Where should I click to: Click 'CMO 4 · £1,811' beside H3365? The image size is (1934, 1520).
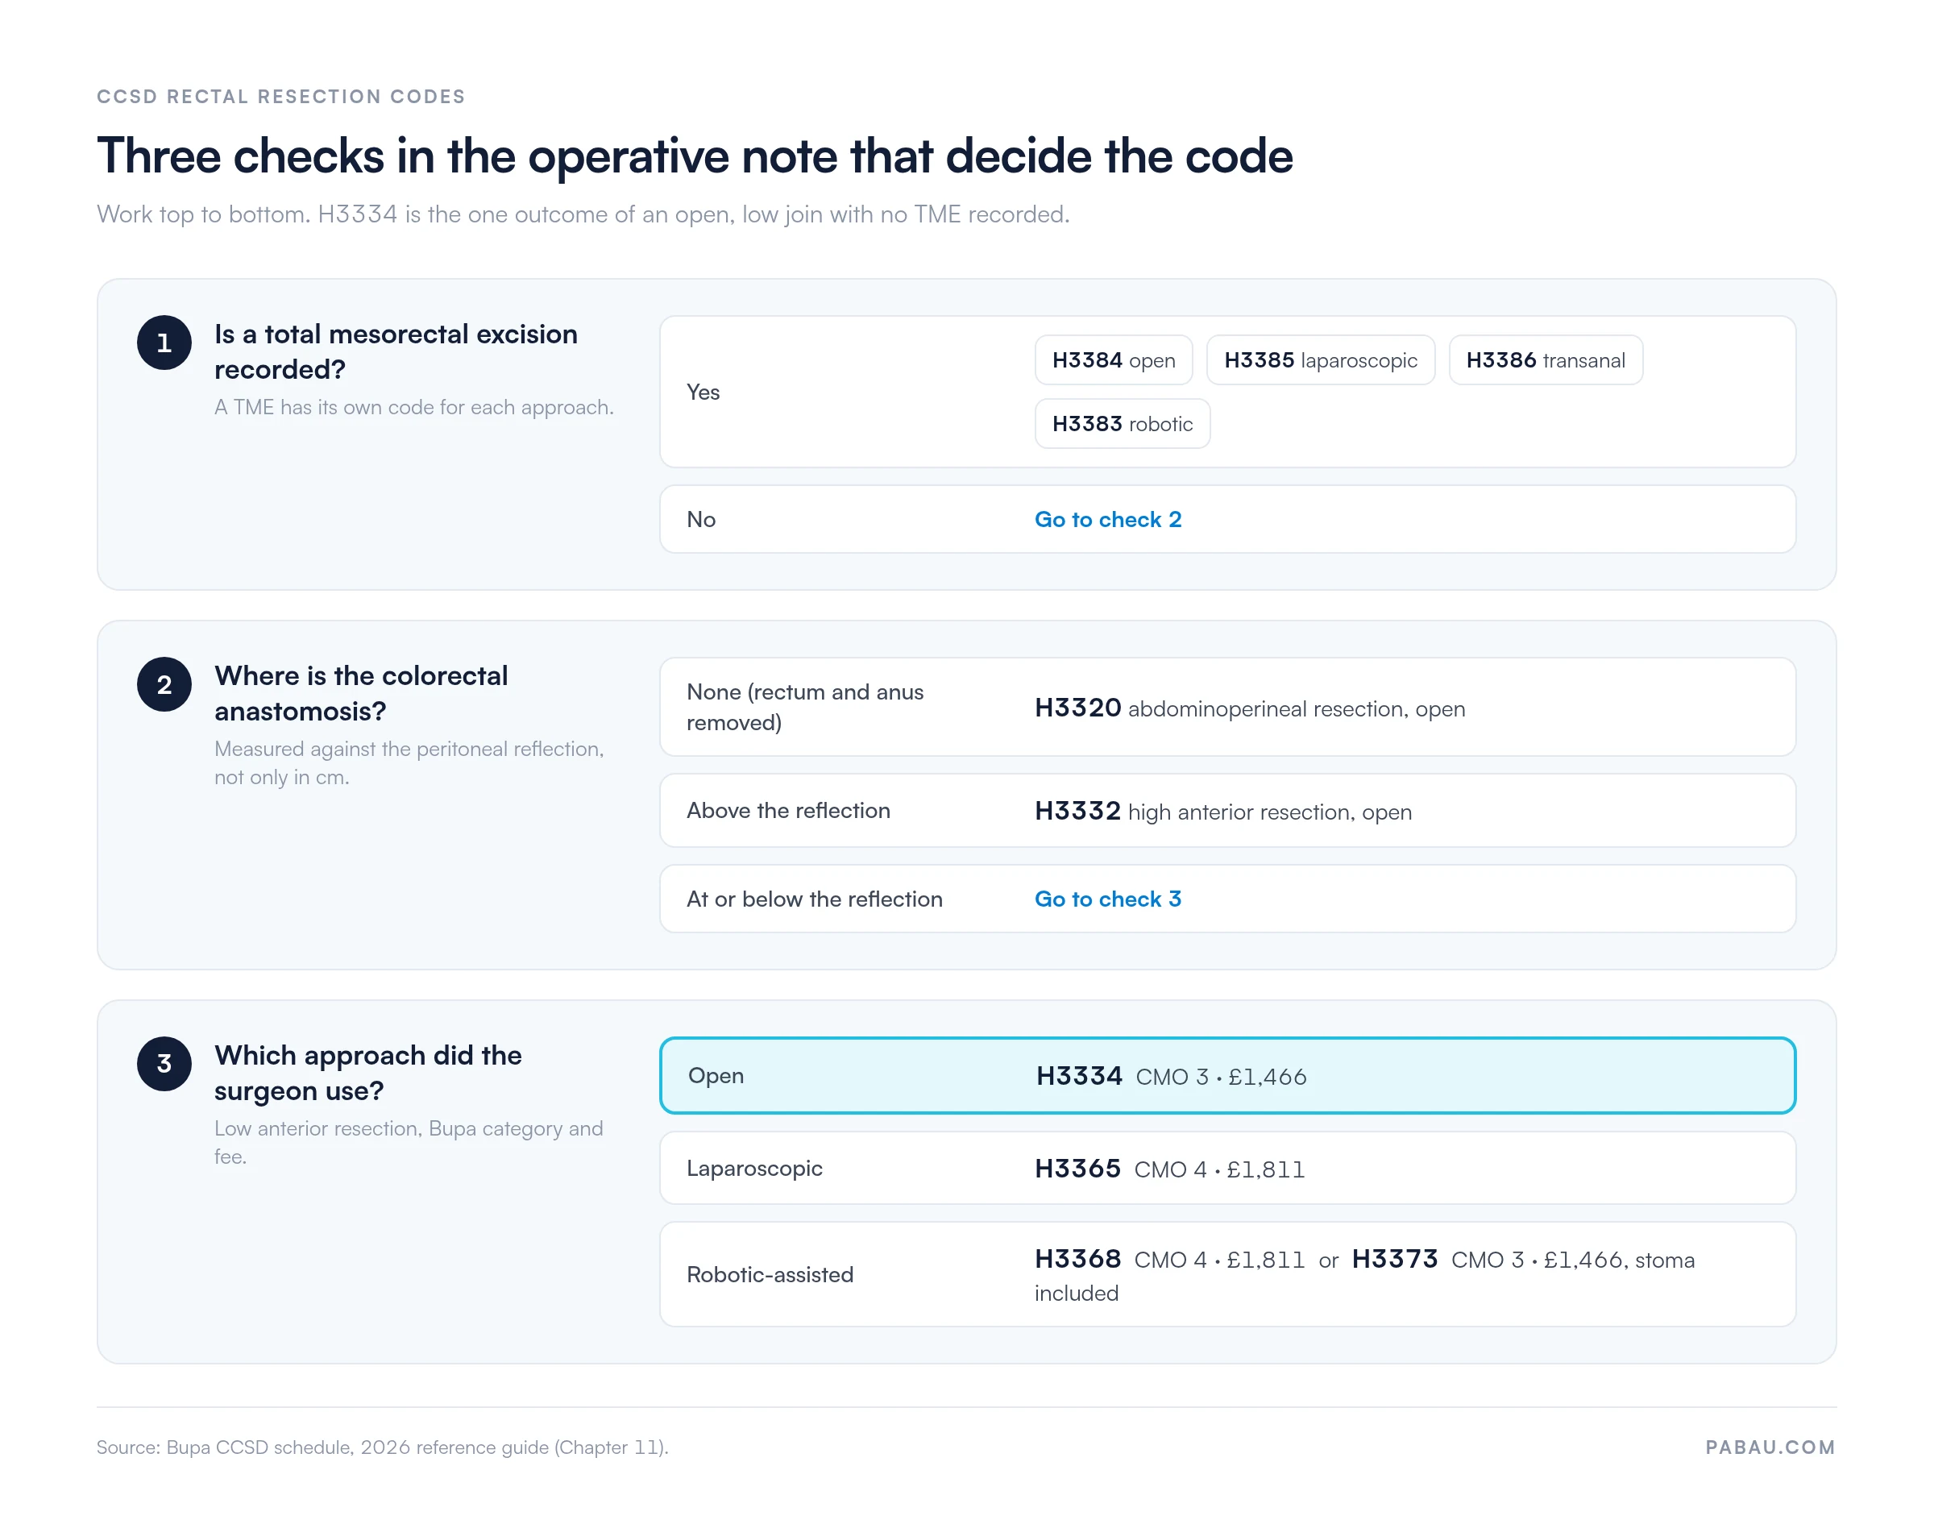coord(1220,1169)
